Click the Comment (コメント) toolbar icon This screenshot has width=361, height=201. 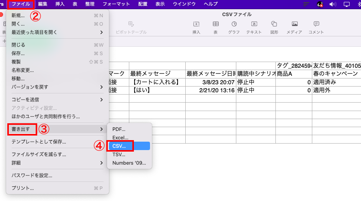(x=316, y=24)
